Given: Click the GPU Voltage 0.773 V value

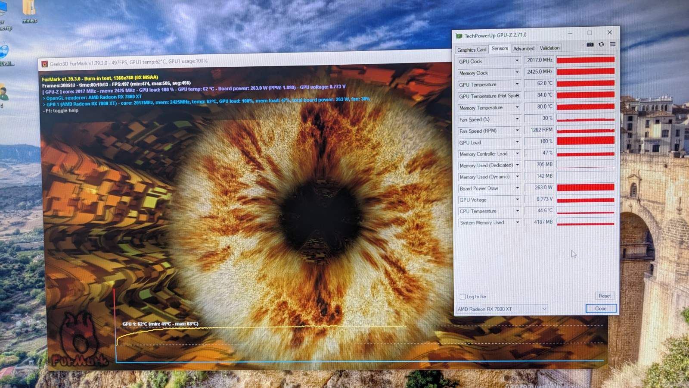Looking at the screenshot, I should click(539, 199).
